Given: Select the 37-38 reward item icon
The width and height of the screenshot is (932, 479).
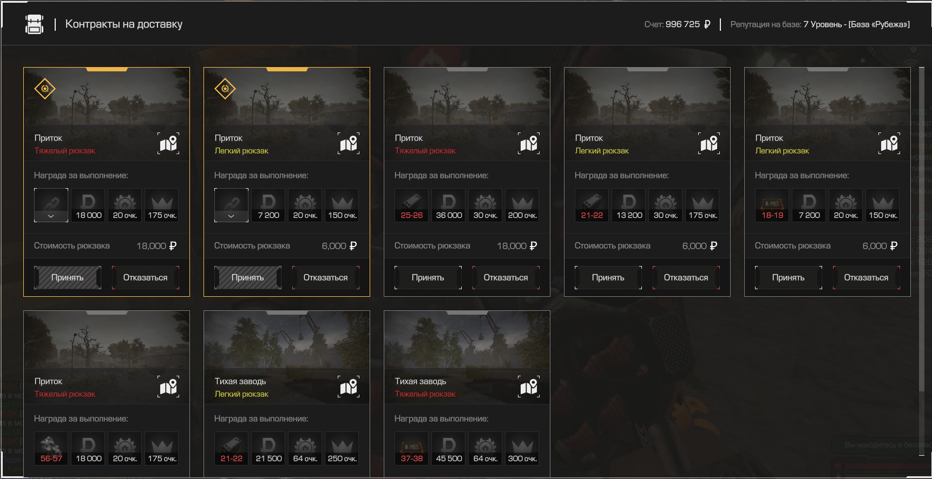Looking at the screenshot, I should 411,448.
